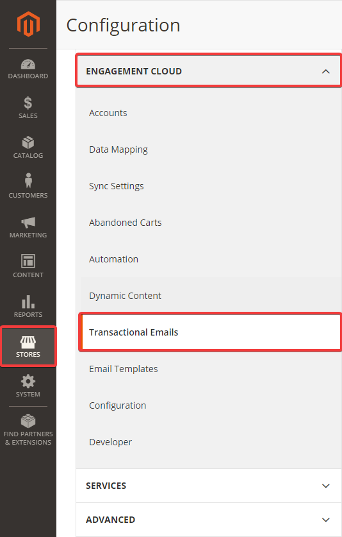This screenshot has height=537, width=342.
Task: Open the Dashboard gauge icon
Action: 28,64
